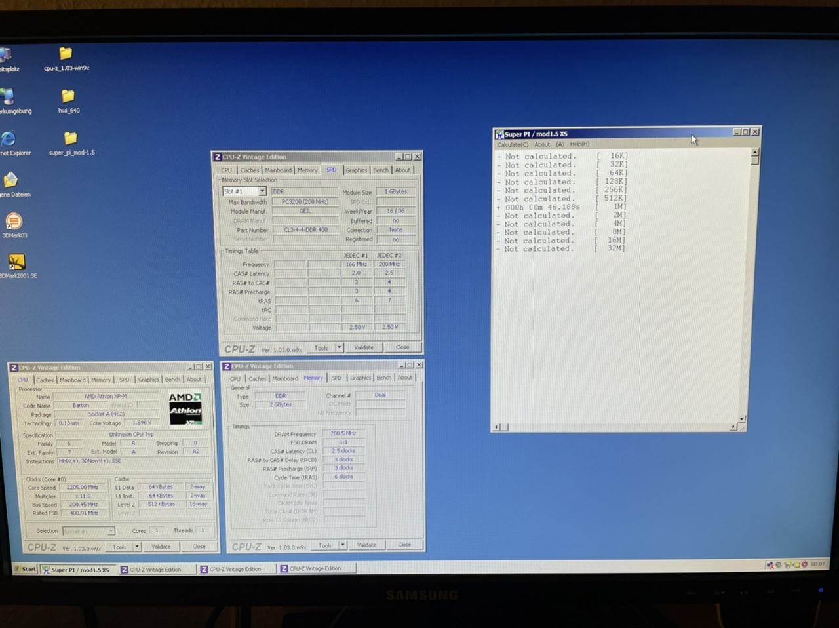Click left arrow on Super PI horizontal scrollbar

coord(496,427)
